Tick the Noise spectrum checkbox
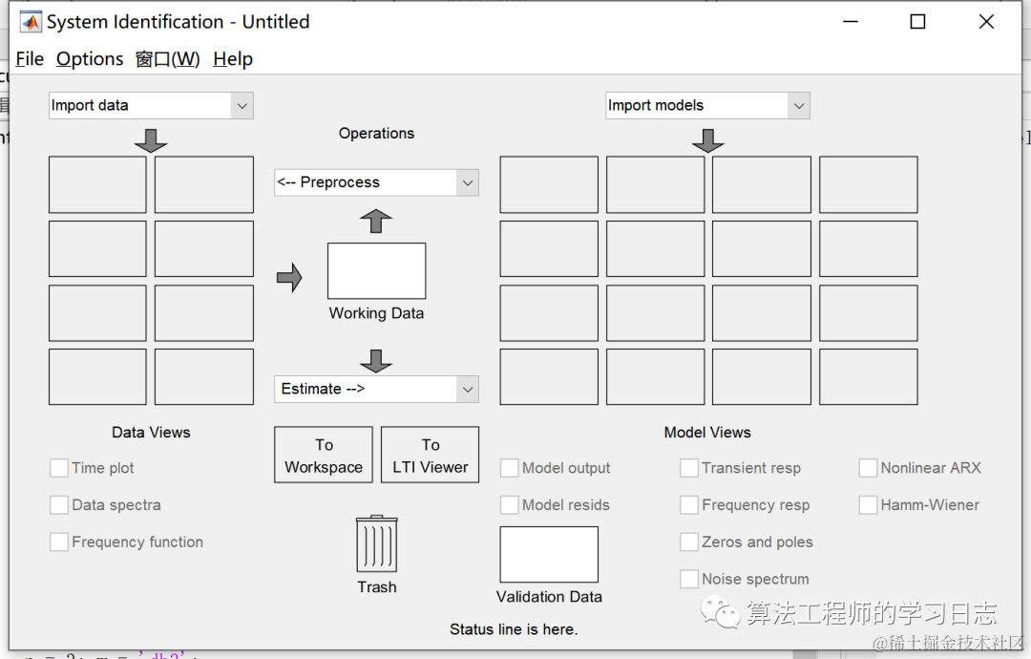 pos(689,579)
